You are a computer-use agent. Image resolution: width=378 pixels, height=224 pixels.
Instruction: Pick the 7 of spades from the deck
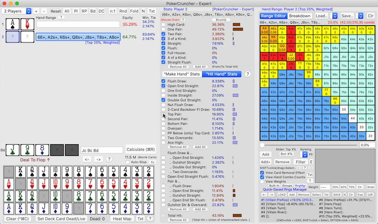(90, 172)
